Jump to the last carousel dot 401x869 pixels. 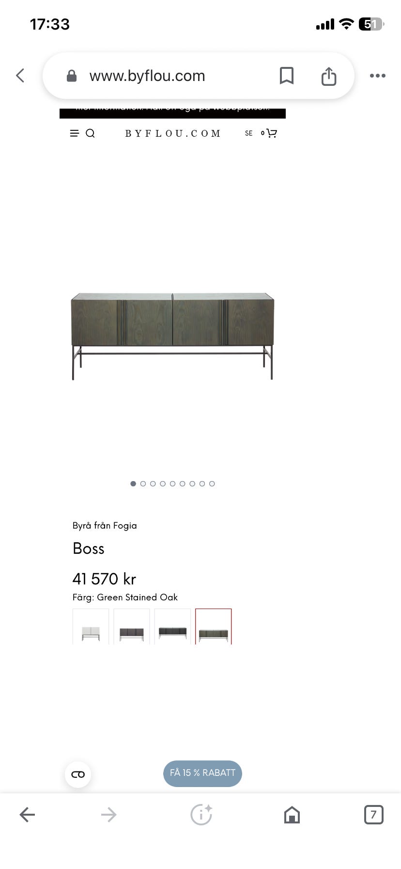[212, 483]
